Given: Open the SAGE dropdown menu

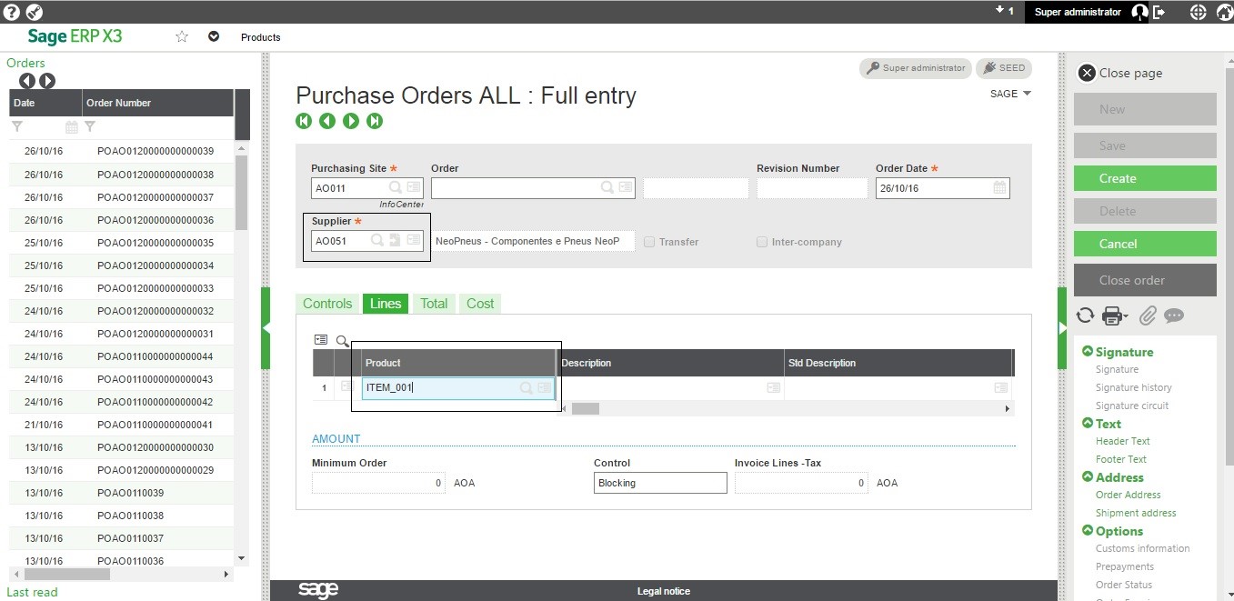Looking at the screenshot, I should point(1010,94).
